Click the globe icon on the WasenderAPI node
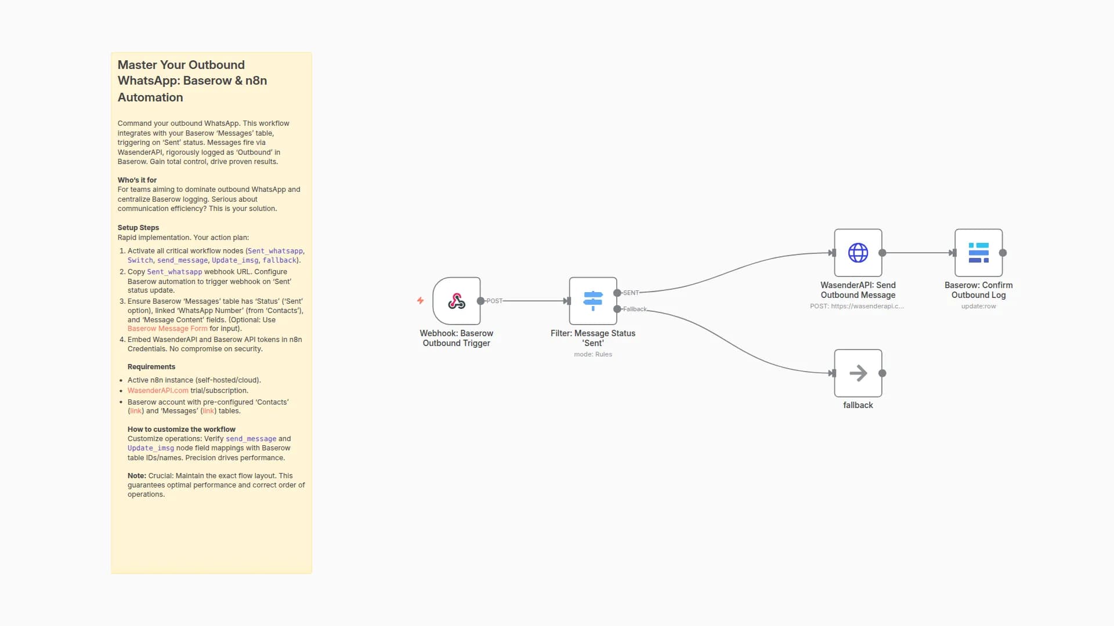This screenshot has width=1114, height=626. 858,253
